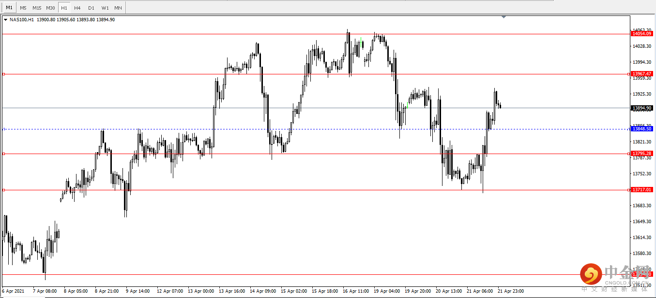Click the 13925.30 value on price scale
656x298 pixels.
[x=641, y=94]
